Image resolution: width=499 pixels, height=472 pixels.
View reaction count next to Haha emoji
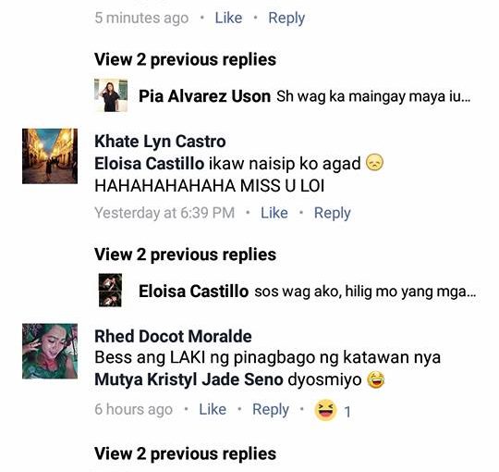click(x=347, y=412)
